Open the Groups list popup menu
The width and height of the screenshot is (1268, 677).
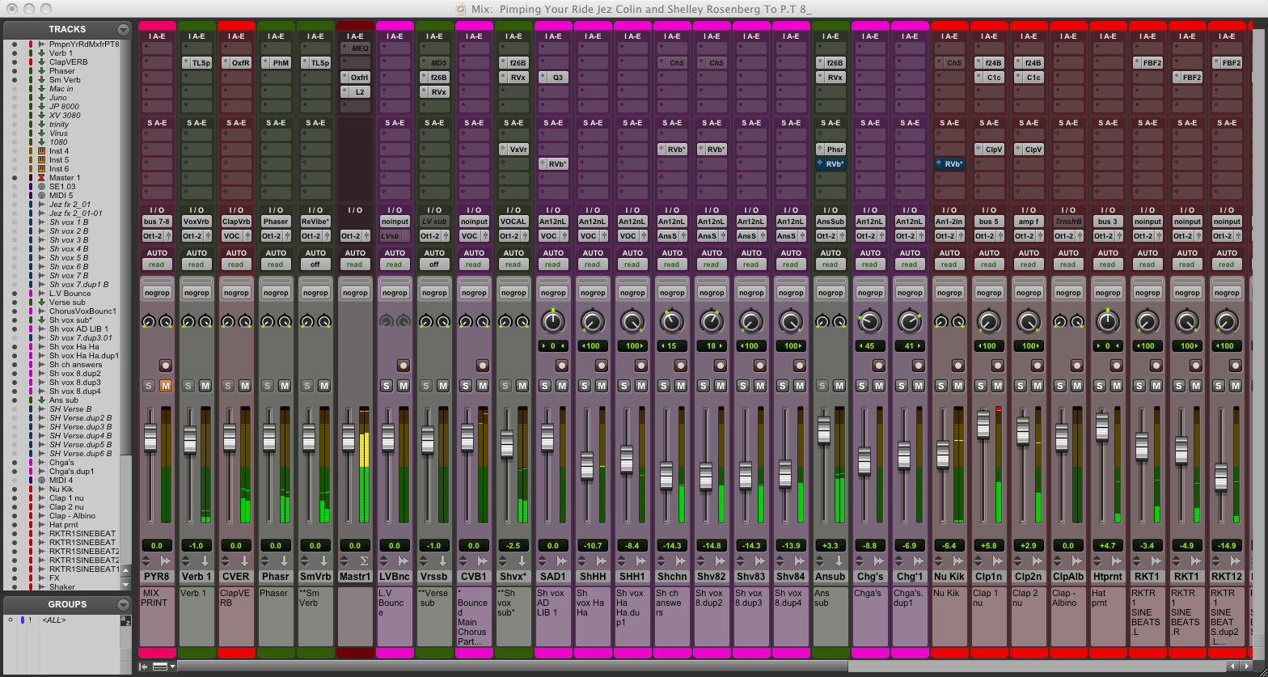pyautogui.click(x=123, y=604)
